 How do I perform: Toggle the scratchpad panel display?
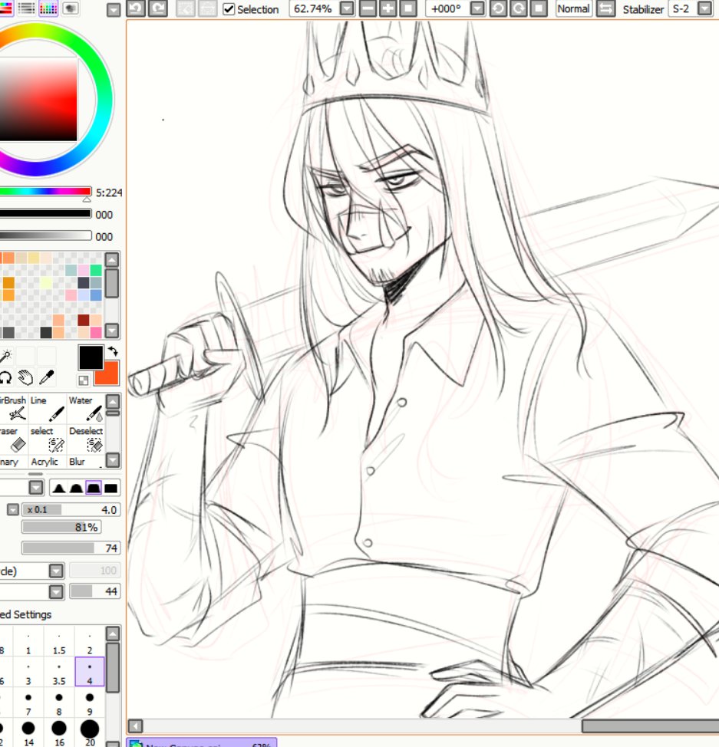tap(71, 8)
